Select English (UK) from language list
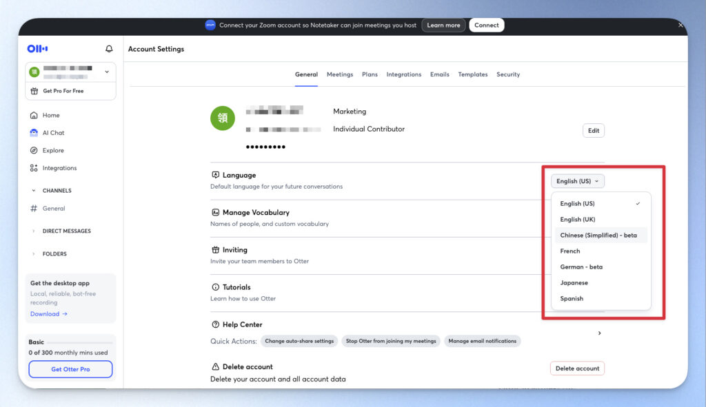Viewport: 706px width, 407px height. (601, 220)
